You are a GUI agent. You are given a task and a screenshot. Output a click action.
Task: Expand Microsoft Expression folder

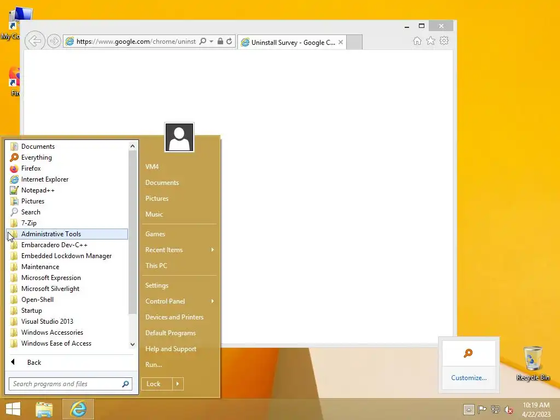[x=67, y=277]
